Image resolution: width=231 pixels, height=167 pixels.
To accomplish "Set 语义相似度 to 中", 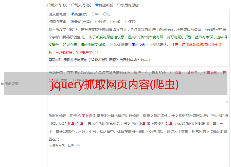I will tap(93, 14).
